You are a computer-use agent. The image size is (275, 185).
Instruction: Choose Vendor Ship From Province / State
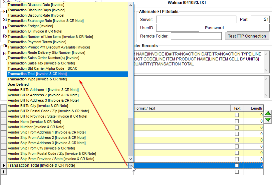pyautogui.click(x=67, y=159)
